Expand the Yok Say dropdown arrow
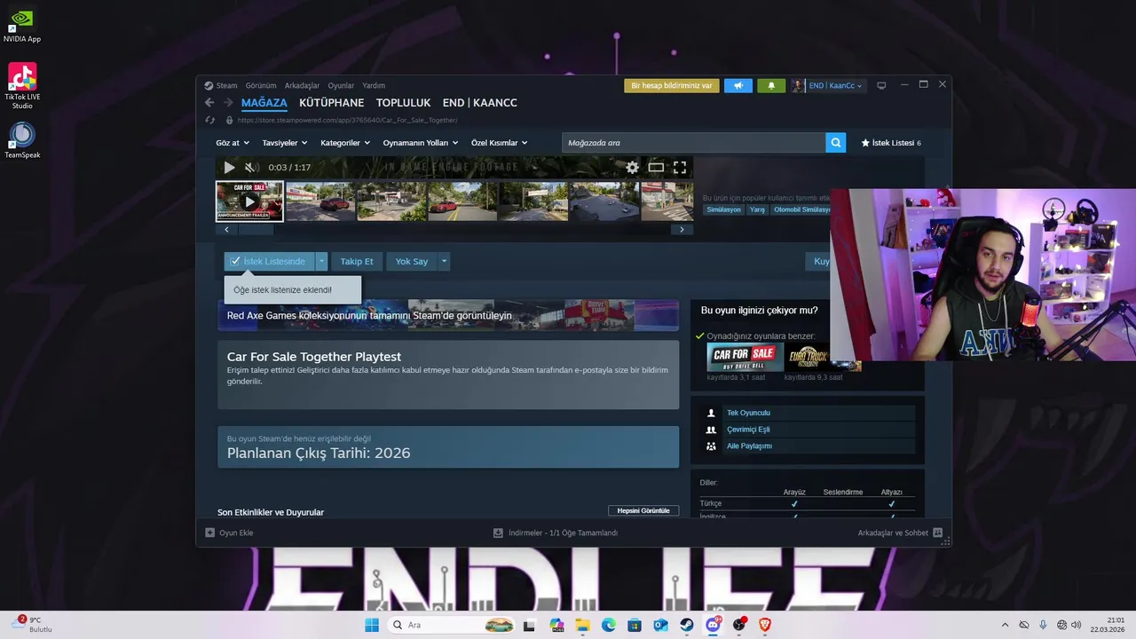 click(444, 261)
